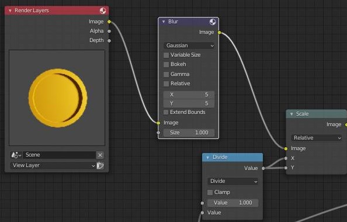Click Divide second Value input socket
Screen dimensions: 347x222
[x=202, y=213]
